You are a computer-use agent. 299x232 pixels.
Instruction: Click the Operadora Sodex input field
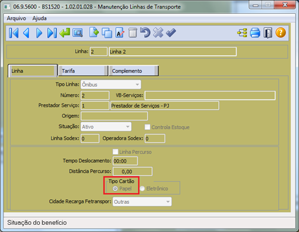(x=155, y=139)
